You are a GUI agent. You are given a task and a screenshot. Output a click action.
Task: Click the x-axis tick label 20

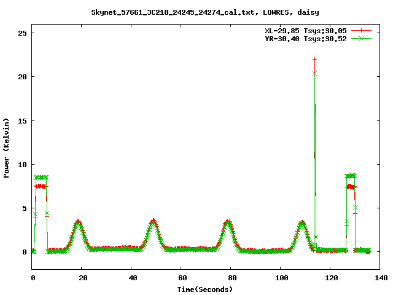83,278
